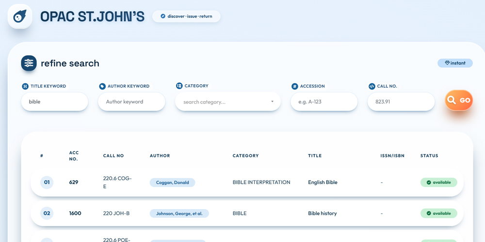The height and width of the screenshot is (242, 485).
Task: Click the Johnson, George, et al. author tag
Action: coord(179,213)
